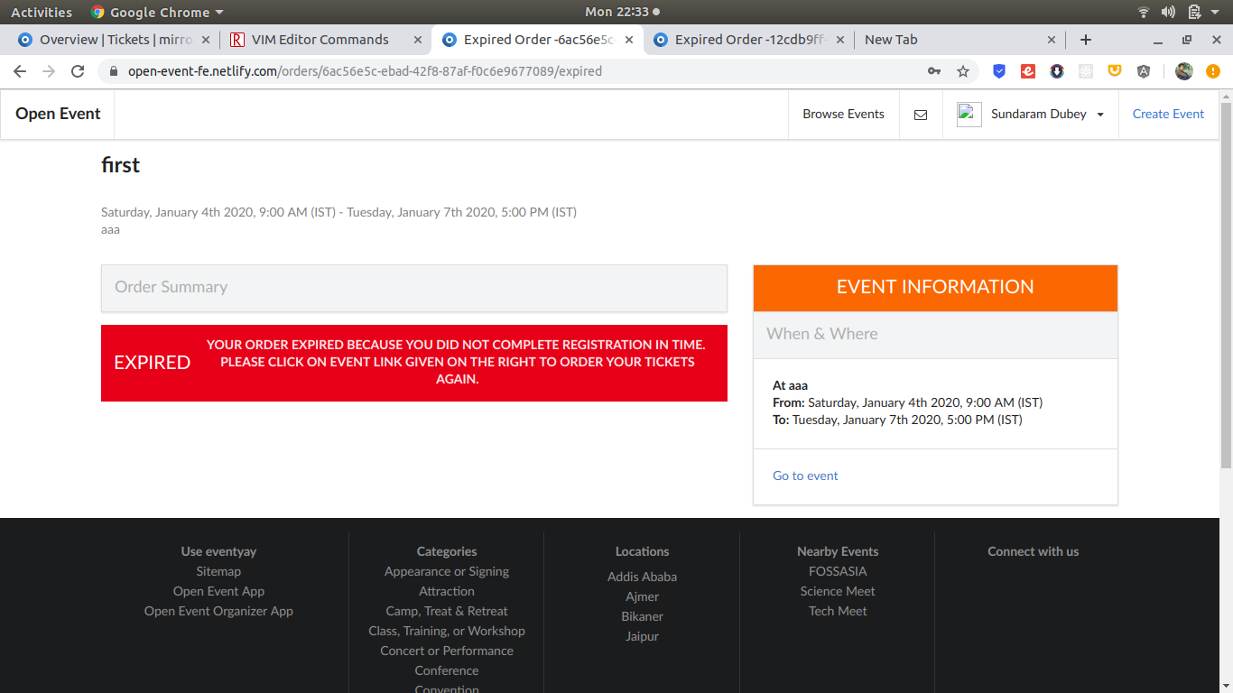
Task: Open the battery status indicator
Action: (x=1194, y=12)
